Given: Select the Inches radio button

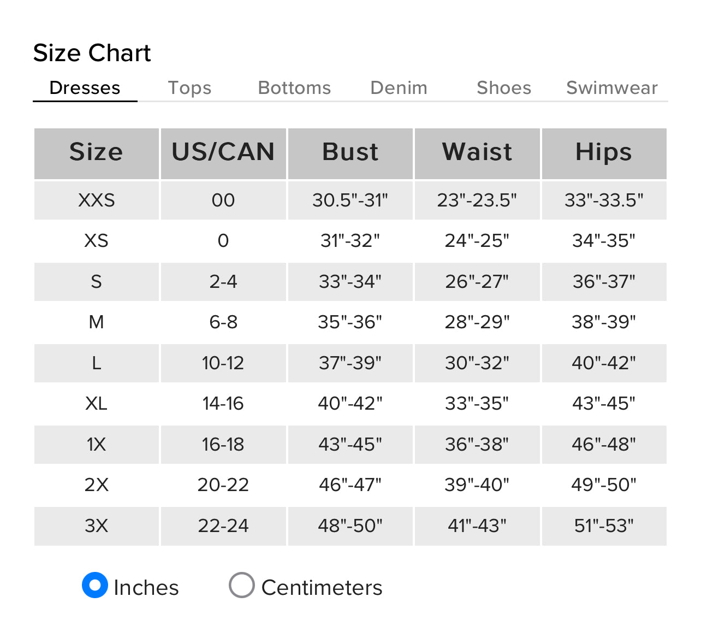Looking at the screenshot, I should point(95,586).
